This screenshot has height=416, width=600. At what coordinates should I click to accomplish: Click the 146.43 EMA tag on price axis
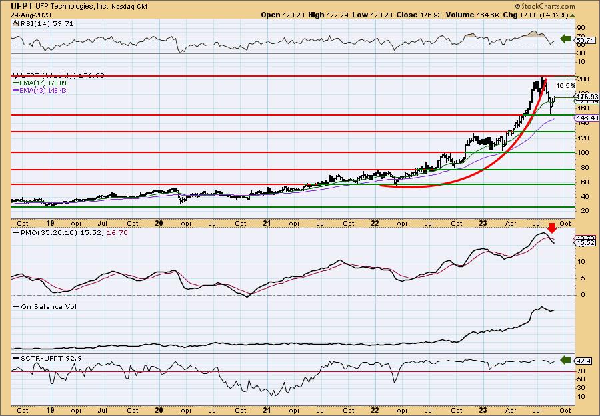(587, 118)
